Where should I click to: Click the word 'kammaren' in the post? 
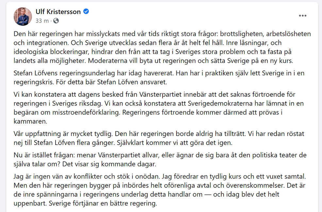pos(29,121)
